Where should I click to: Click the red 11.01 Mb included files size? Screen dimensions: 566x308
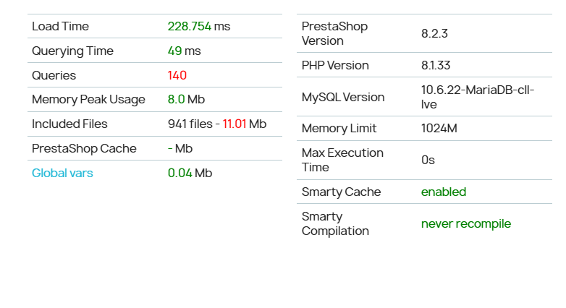click(x=245, y=124)
